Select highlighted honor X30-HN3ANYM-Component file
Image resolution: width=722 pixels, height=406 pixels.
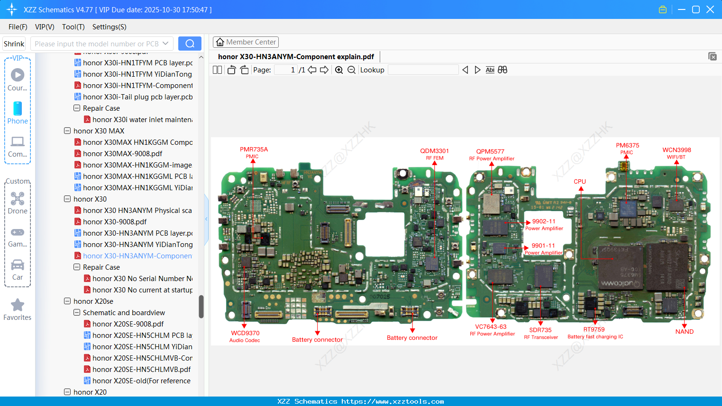(x=137, y=256)
